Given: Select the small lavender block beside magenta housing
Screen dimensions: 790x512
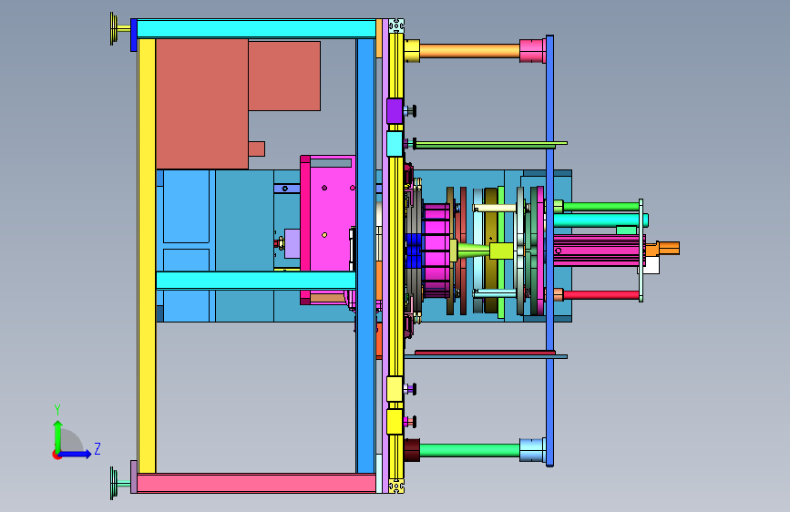Looking at the screenshot, I should pos(292,244).
